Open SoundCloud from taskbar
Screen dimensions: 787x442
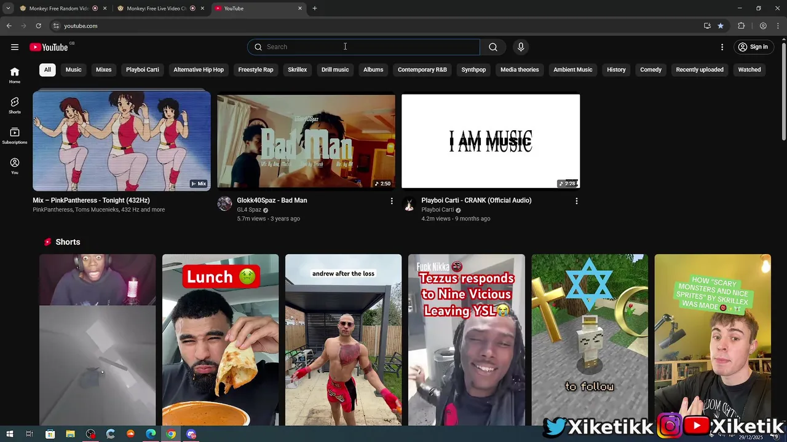coord(130,435)
